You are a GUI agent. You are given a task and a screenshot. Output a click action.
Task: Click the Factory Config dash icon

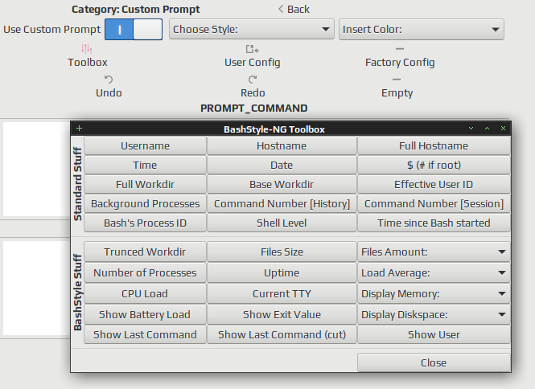click(400, 49)
